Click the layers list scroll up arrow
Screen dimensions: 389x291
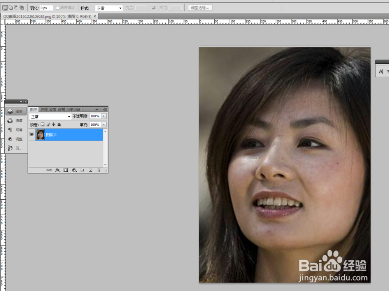point(105,131)
